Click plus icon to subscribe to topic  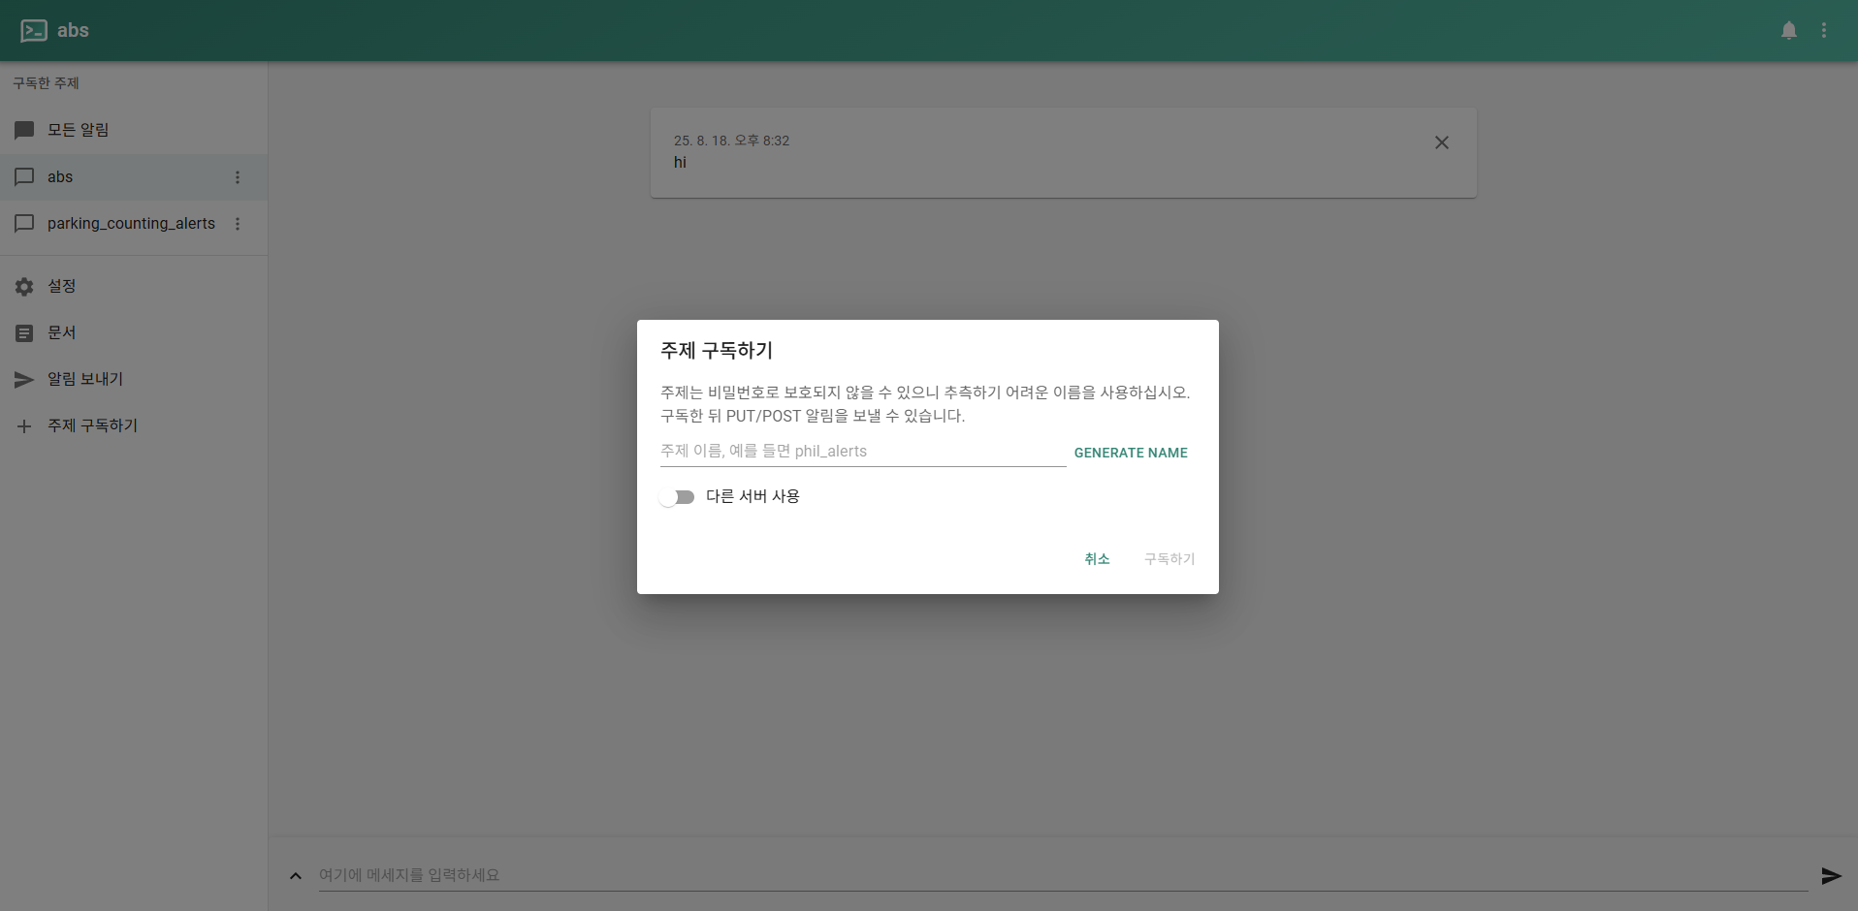(x=25, y=426)
